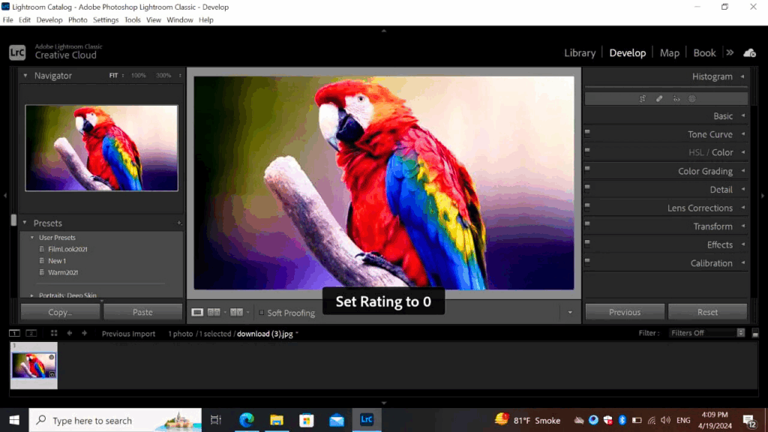768x432 pixels.
Task: Open Grid view from the filmstrip bar
Action: click(x=54, y=333)
